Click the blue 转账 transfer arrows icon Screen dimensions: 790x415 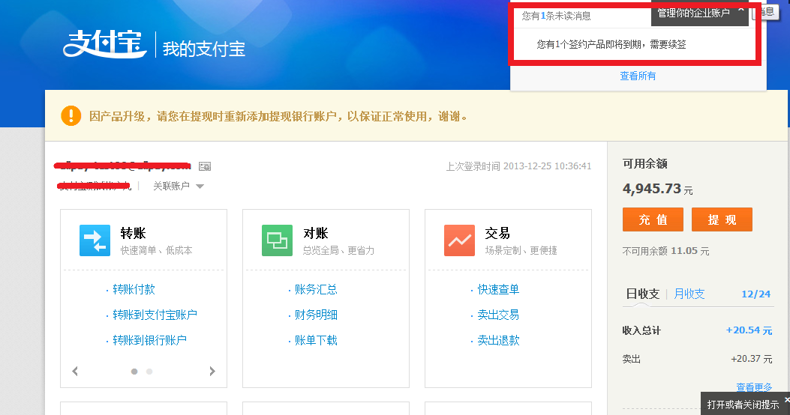[x=95, y=240]
